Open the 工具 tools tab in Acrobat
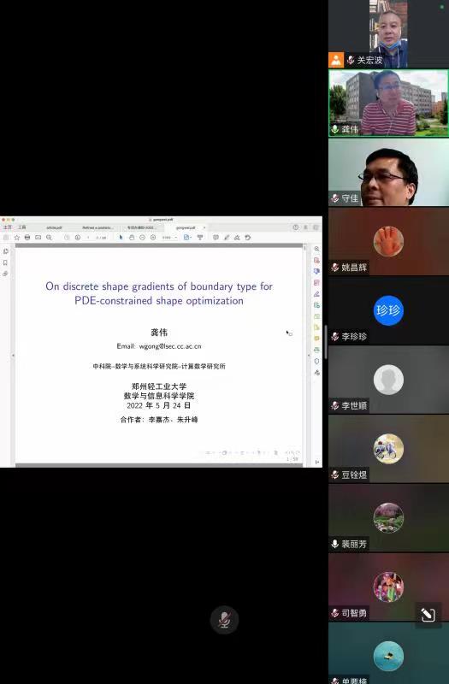Viewport: 449px width, 684px height. point(22,227)
